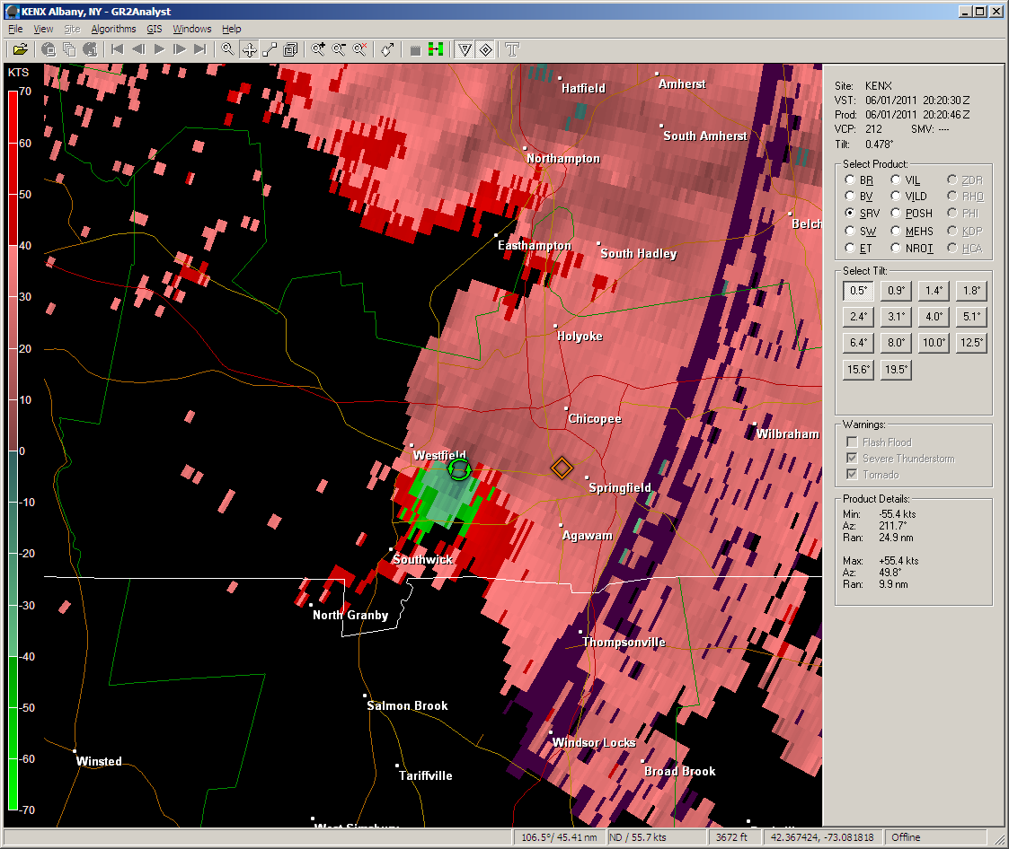
Task: Open the Windows menu
Action: [191, 29]
